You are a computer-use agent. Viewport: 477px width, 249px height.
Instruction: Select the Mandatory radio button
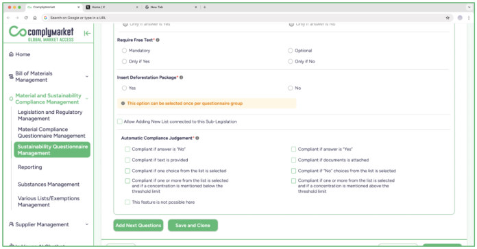[x=124, y=51]
